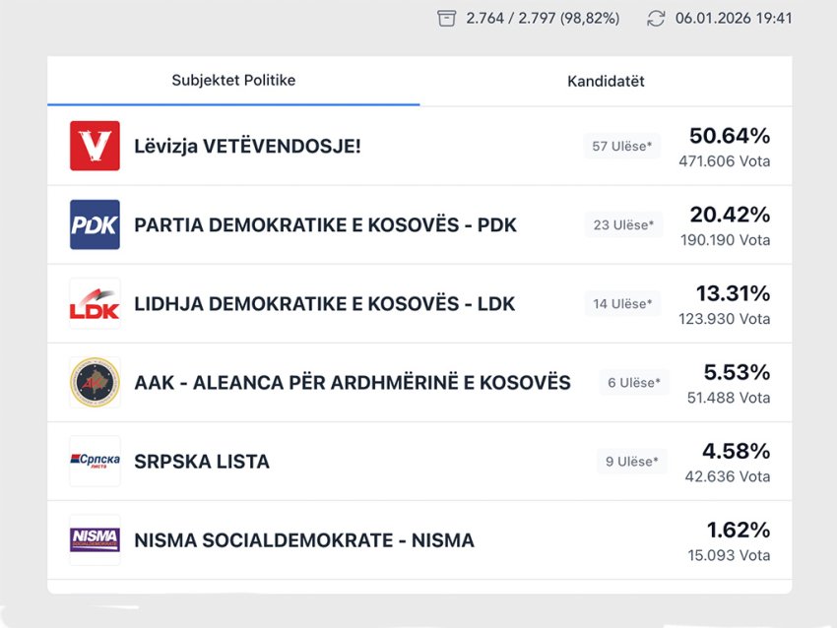
Task: Click the 23 Ulëse* seats badge
Action: click(622, 225)
